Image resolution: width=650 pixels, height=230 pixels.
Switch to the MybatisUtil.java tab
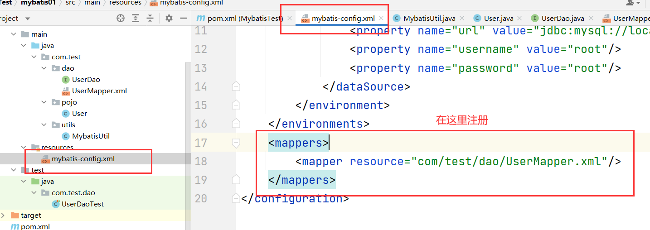pos(429,19)
